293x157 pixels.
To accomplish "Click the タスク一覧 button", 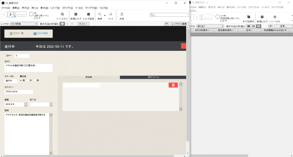I will pos(16,34).
